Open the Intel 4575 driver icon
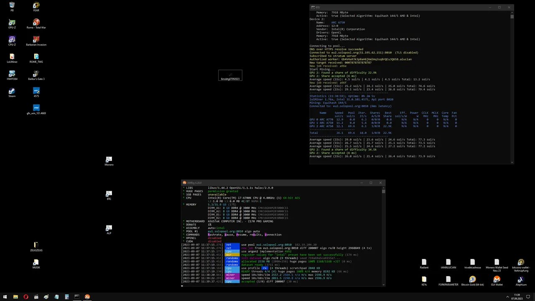This screenshot has width=535, height=301. (36, 92)
